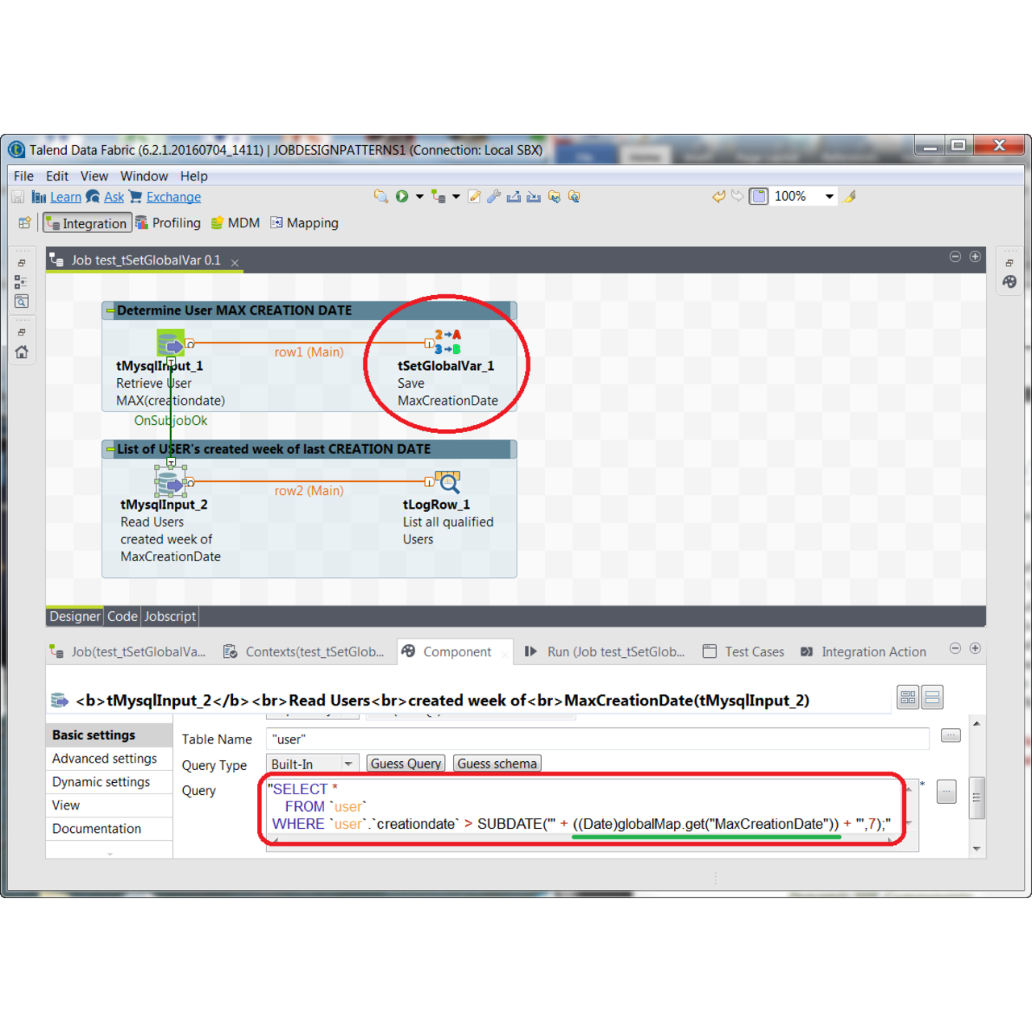Select the tLogRow_1 component icon
The image size is (1032, 1032).
pos(447,481)
